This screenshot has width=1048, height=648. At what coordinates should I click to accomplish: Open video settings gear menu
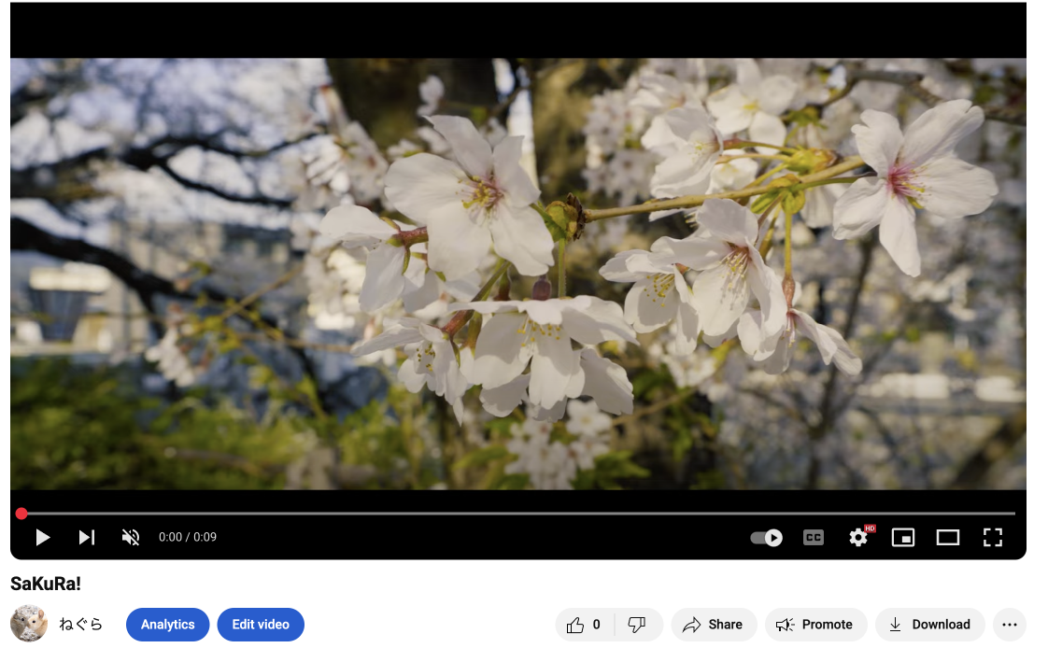tap(858, 538)
